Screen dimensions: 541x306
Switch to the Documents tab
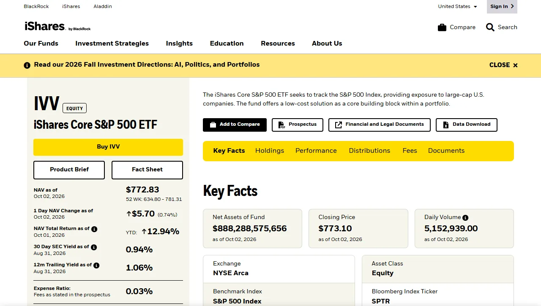[x=446, y=151]
